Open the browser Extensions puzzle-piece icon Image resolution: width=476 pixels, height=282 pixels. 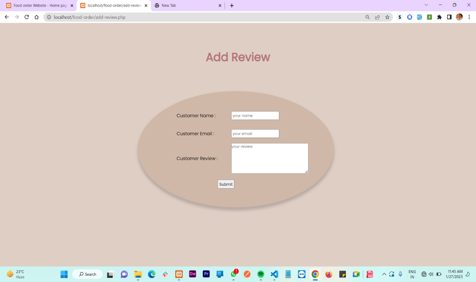[439, 17]
